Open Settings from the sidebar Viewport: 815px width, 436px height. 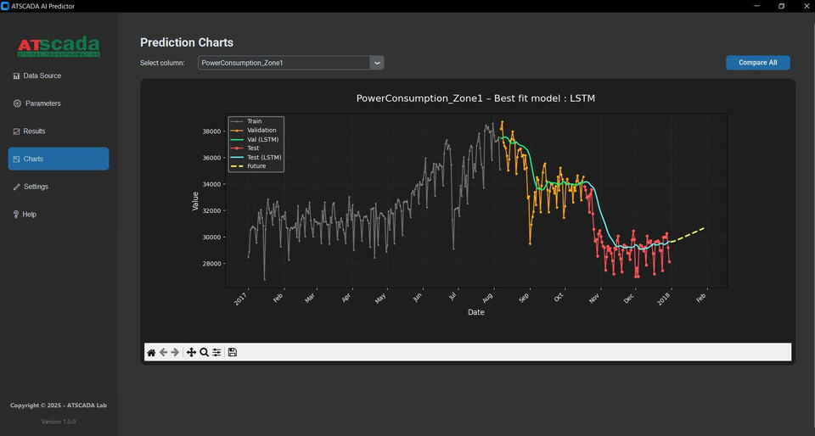click(36, 187)
